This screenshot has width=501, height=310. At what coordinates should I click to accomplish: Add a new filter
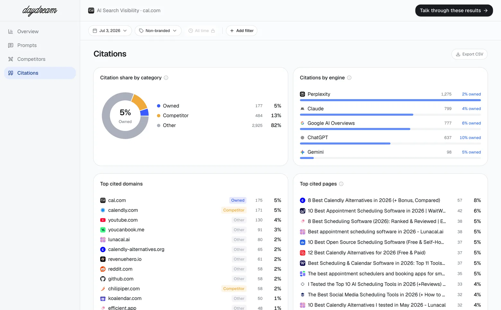(242, 31)
